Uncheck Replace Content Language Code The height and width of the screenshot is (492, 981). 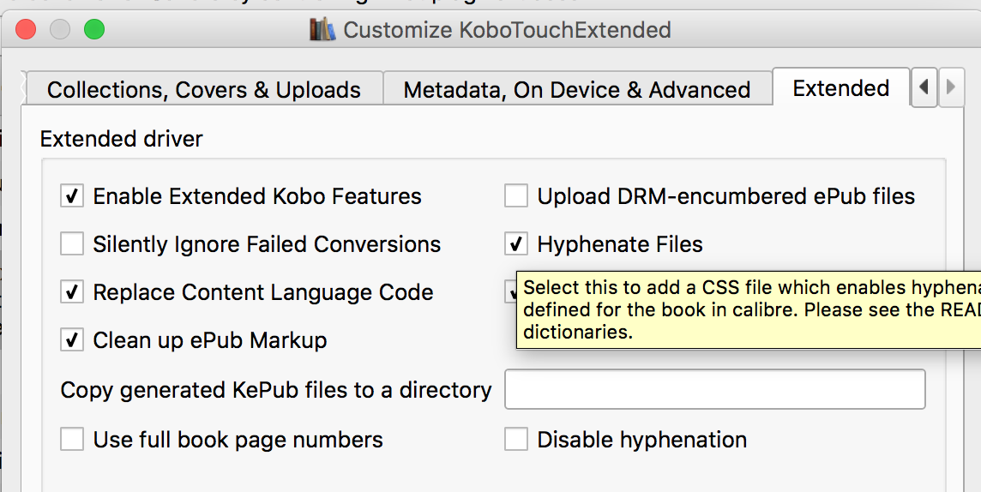click(72, 292)
